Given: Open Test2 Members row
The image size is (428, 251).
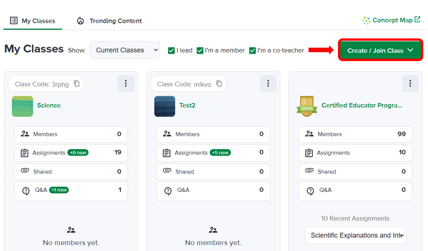Looking at the screenshot, I should [213, 134].
